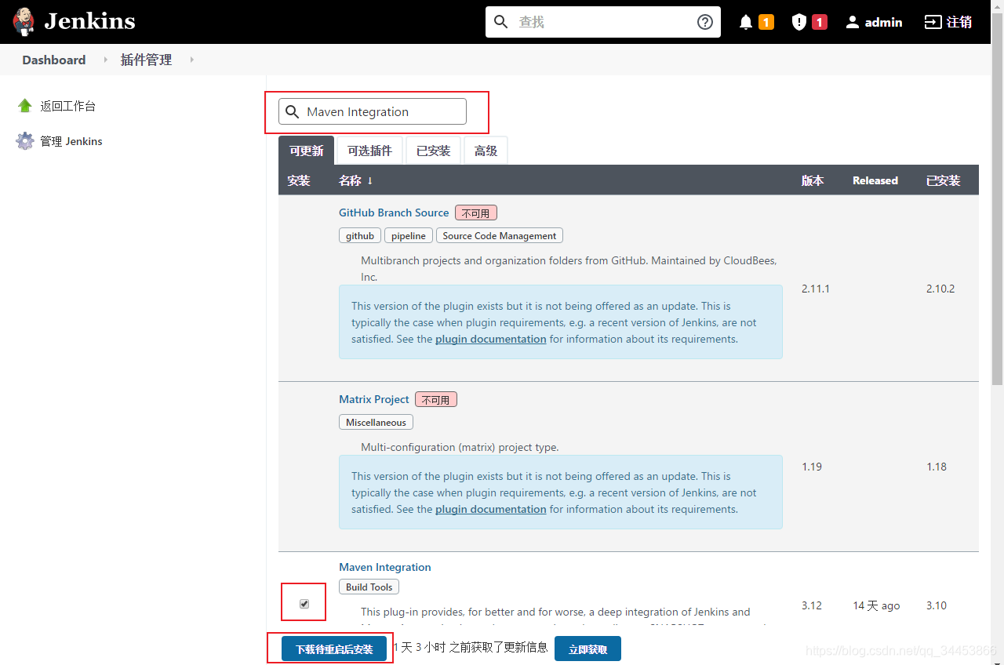1004x665 pixels.
Task: Click 管理 Jenkins sidebar link
Action: [x=71, y=141]
